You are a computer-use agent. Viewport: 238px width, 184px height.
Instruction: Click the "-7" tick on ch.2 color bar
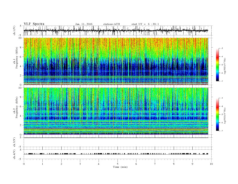222,131
